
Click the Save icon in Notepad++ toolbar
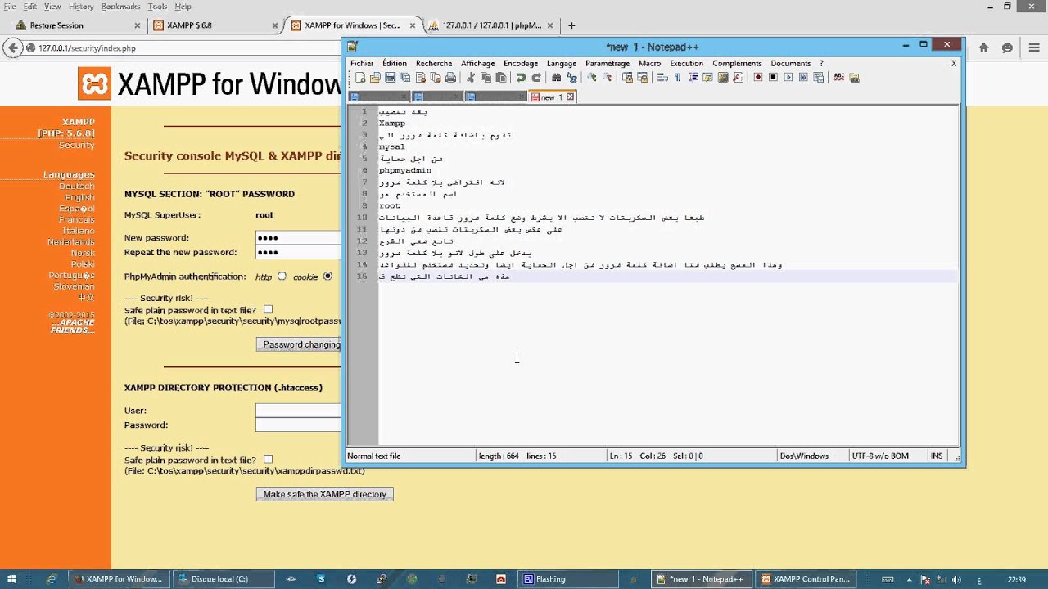[x=390, y=78]
